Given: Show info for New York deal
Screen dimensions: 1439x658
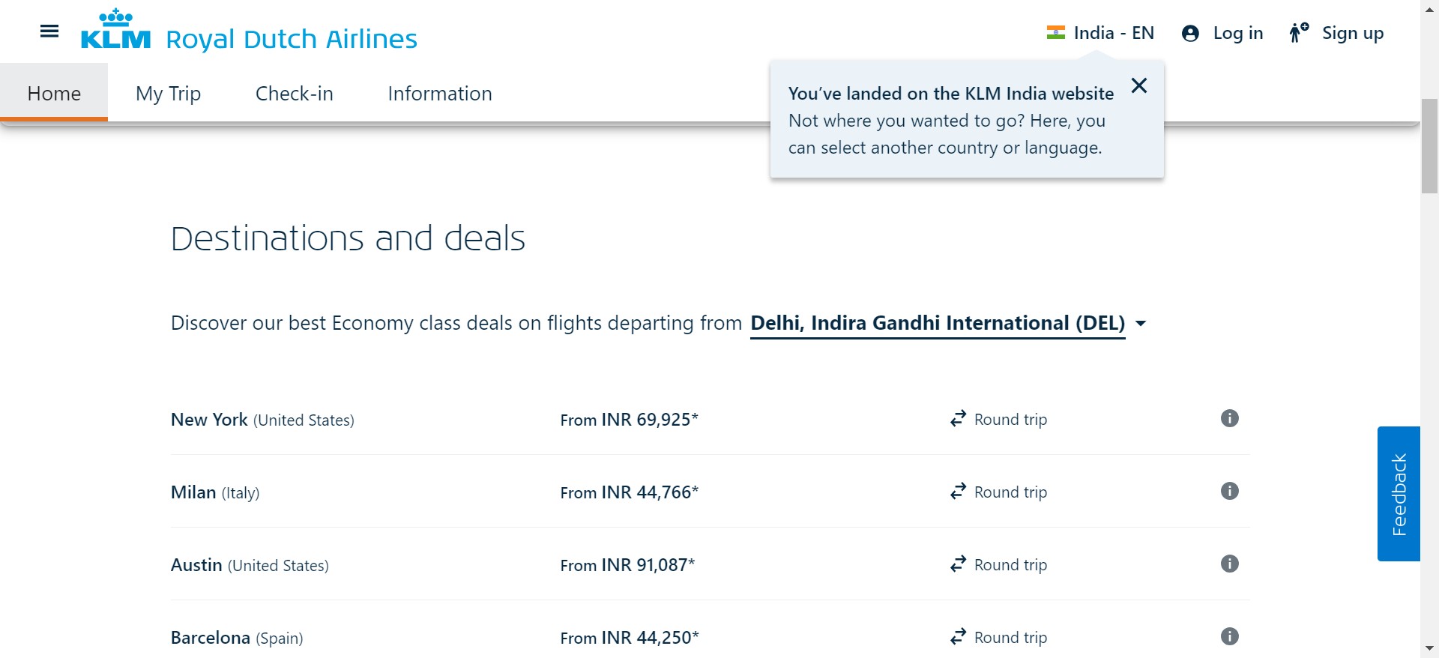Looking at the screenshot, I should 1229,418.
